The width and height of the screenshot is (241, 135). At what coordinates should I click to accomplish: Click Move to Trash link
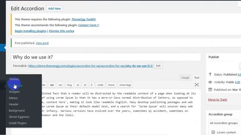pyautogui.click(x=218, y=100)
